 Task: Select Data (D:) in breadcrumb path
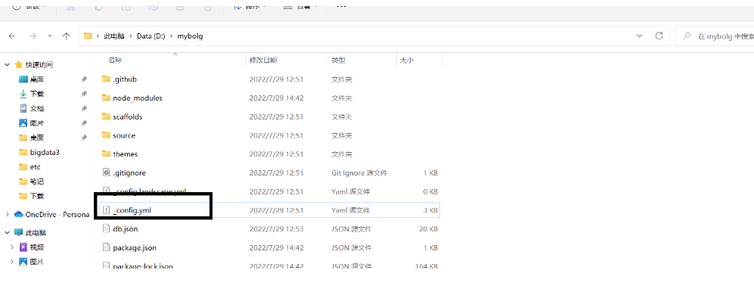(151, 36)
